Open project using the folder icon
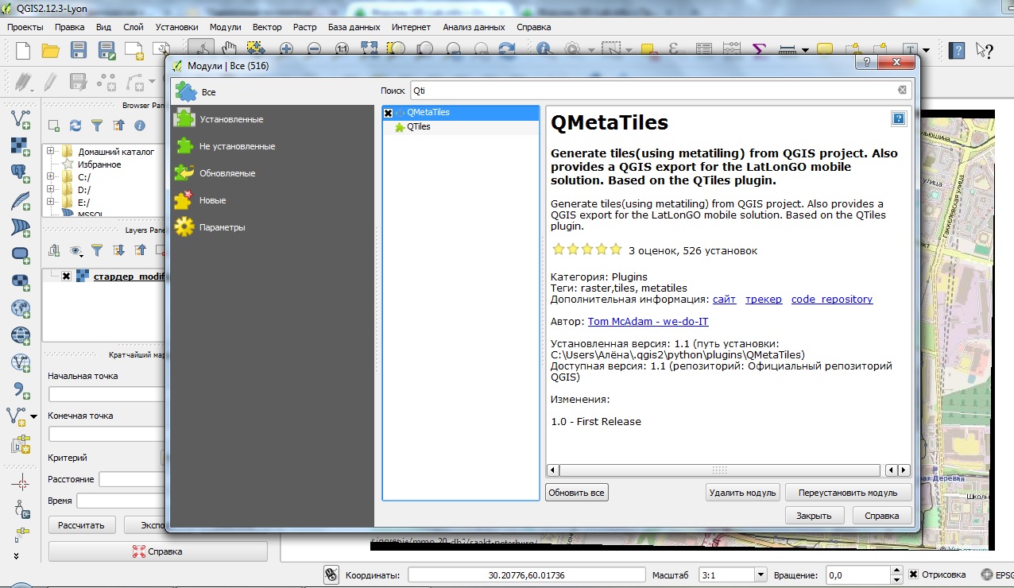Viewport: 1014px width, 588px height. pos(51,51)
